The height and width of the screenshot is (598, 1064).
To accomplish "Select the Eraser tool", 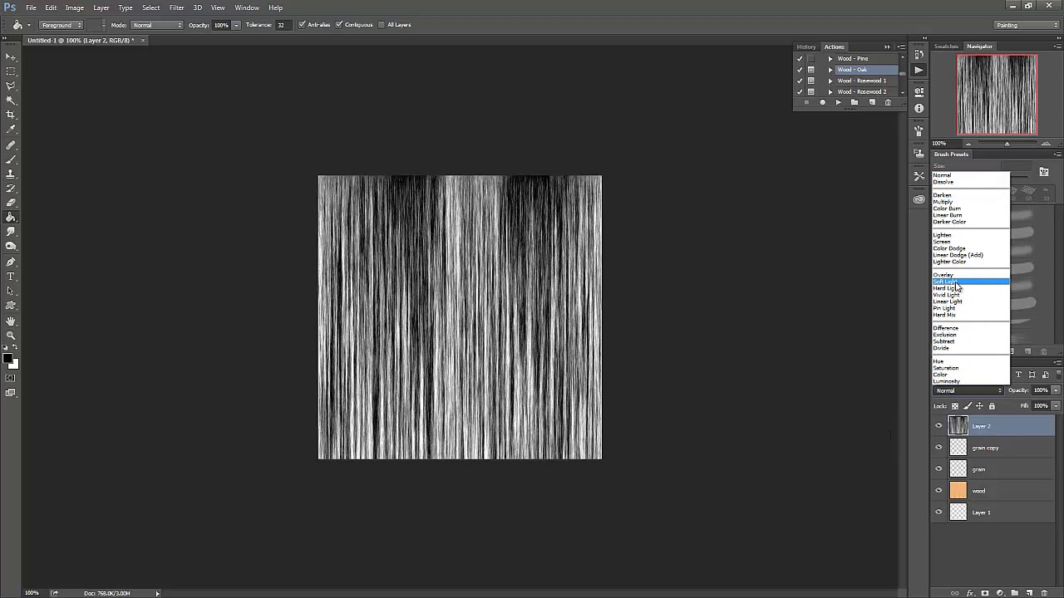I will coord(11,203).
